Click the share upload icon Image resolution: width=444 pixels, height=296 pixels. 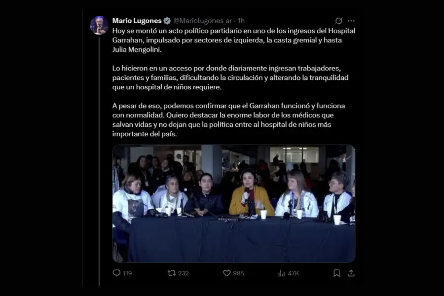[351, 273]
